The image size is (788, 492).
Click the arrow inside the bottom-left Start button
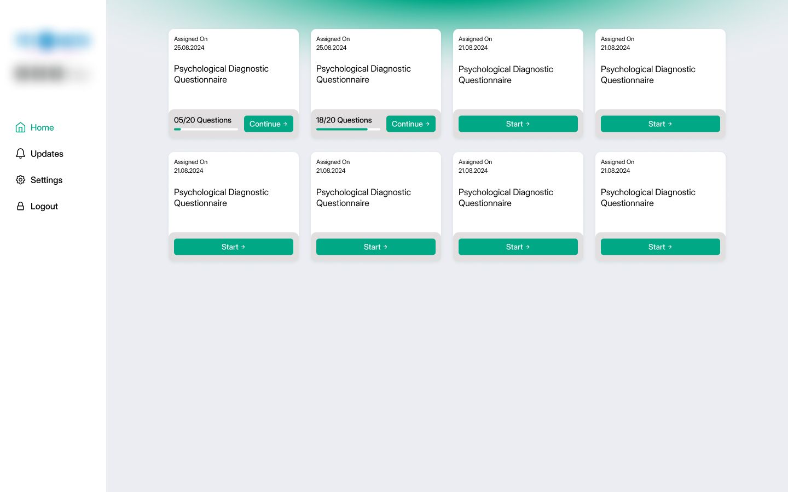(x=242, y=247)
